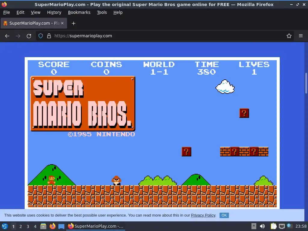The width and height of the screenshot is (308, 231).
Task: Open a new tab with the plus button
Action: click(73, 23)
